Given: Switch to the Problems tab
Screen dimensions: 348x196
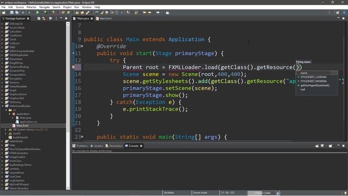Looking at the screenshot, I should click(80, 146).
